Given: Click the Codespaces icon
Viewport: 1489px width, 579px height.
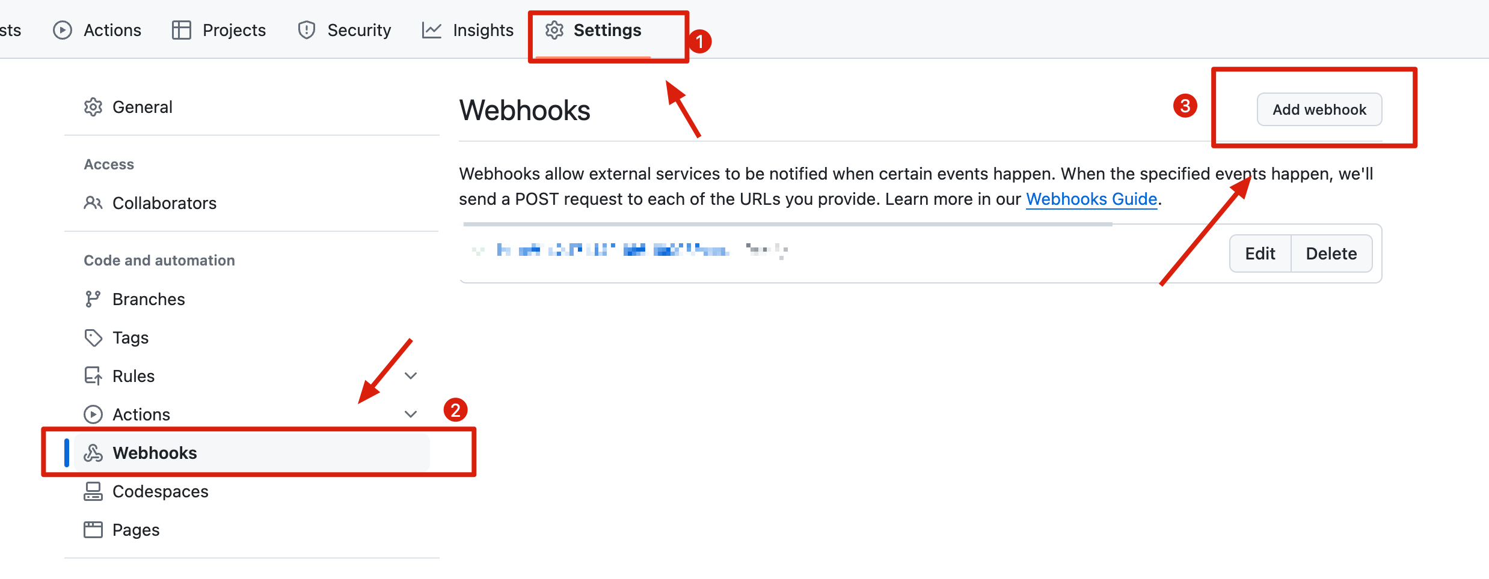Looking at the screenshot, I should [93, 491].
